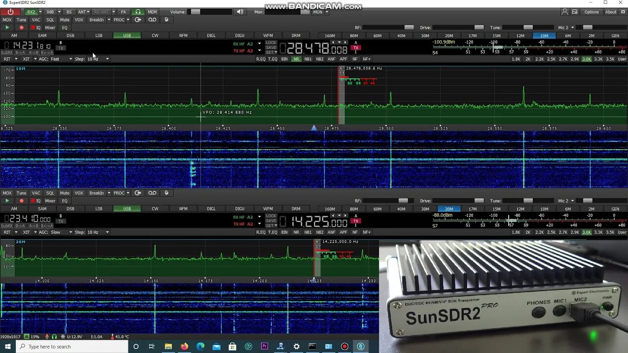Click the red record icon in 20M panel
This screenshot has height=353, width=628.
(x=21, y=201)
